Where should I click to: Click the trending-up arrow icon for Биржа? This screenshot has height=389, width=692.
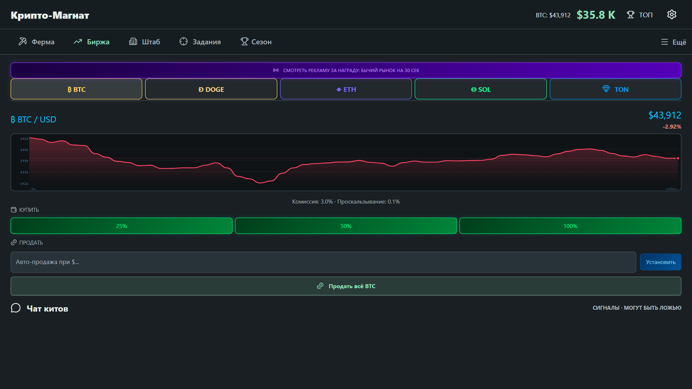click(78, 42)
